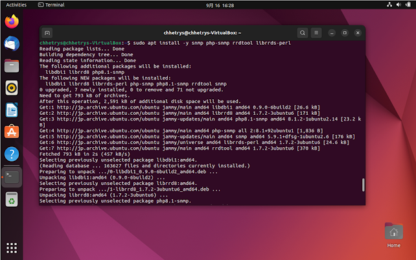Viewport: 416px width, 260px height.
Task: Launch LibreOffice Writer from the dock
Action: [x=12, y=110]
